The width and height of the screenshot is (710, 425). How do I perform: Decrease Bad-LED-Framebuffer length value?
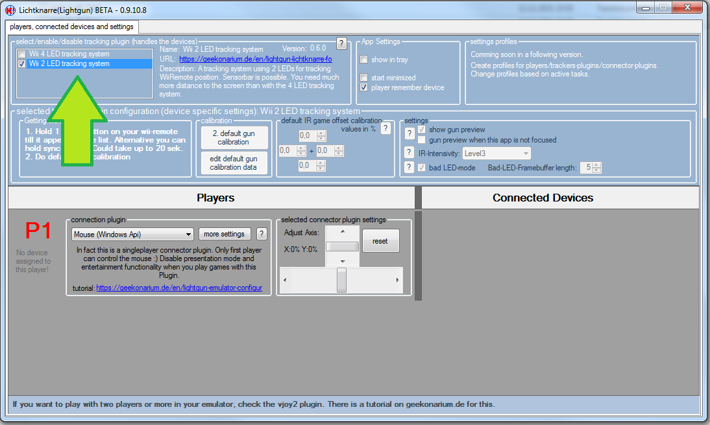click(597, 170)
